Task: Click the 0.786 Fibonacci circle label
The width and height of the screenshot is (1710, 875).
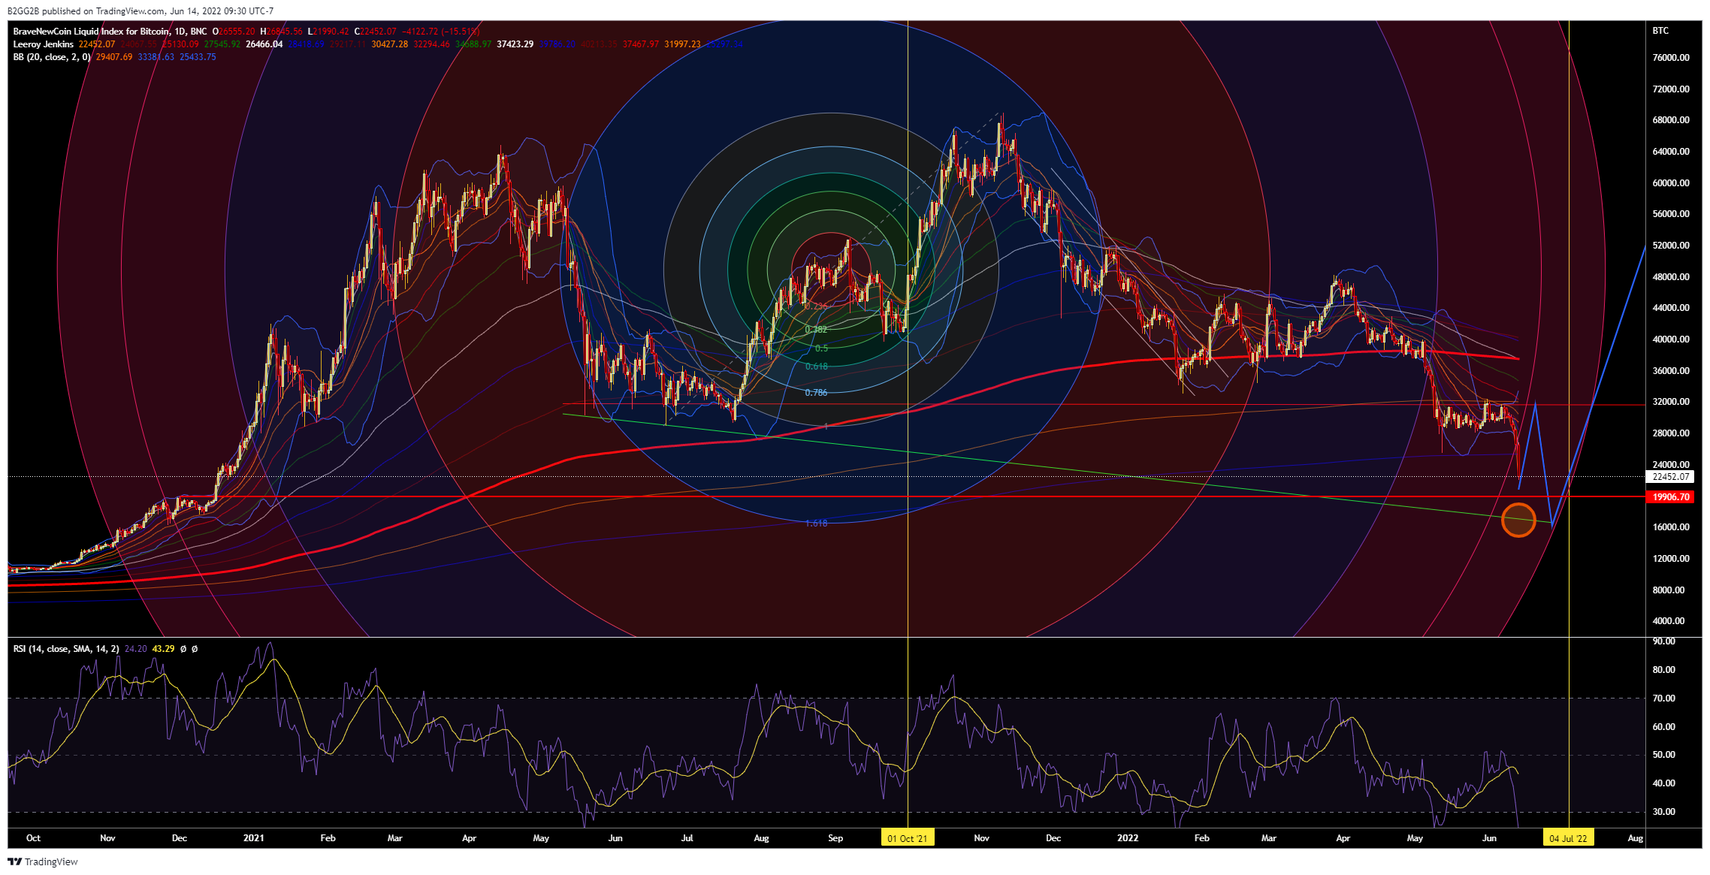Action: click(x=816, y=393)
